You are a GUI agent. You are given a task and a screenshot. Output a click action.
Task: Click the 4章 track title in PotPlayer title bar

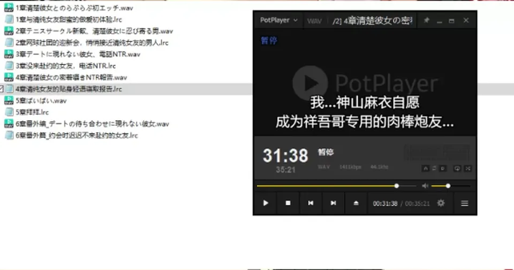(x=372, y=21)
